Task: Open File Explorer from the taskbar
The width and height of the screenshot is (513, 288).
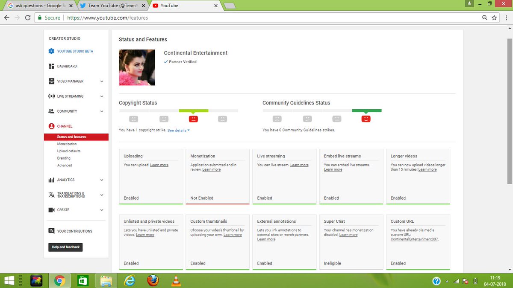Action: coord(106,281)
